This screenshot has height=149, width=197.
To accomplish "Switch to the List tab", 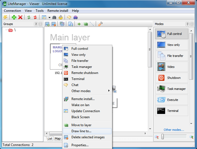I will pos(50,139).
